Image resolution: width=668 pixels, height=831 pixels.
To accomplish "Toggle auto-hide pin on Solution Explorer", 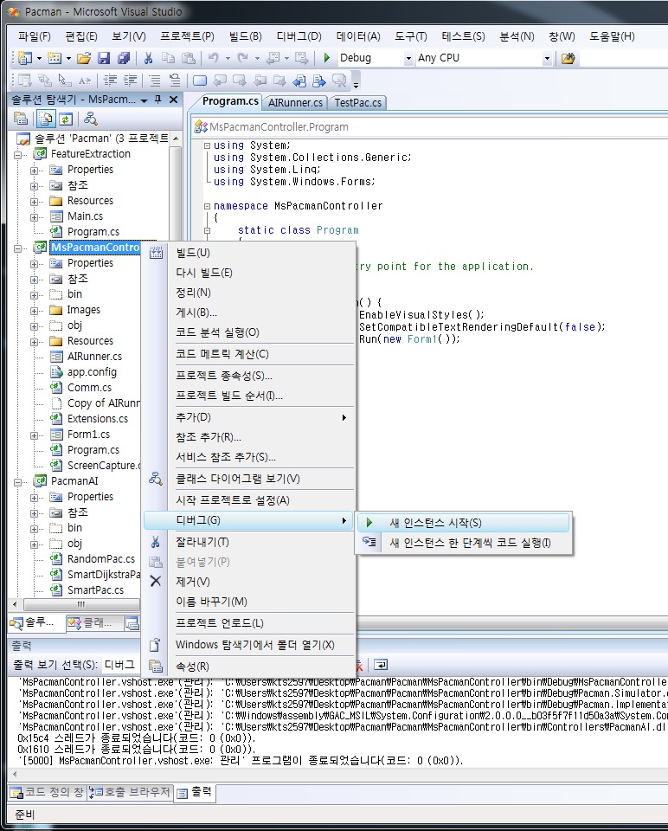I will coord(157,100).
